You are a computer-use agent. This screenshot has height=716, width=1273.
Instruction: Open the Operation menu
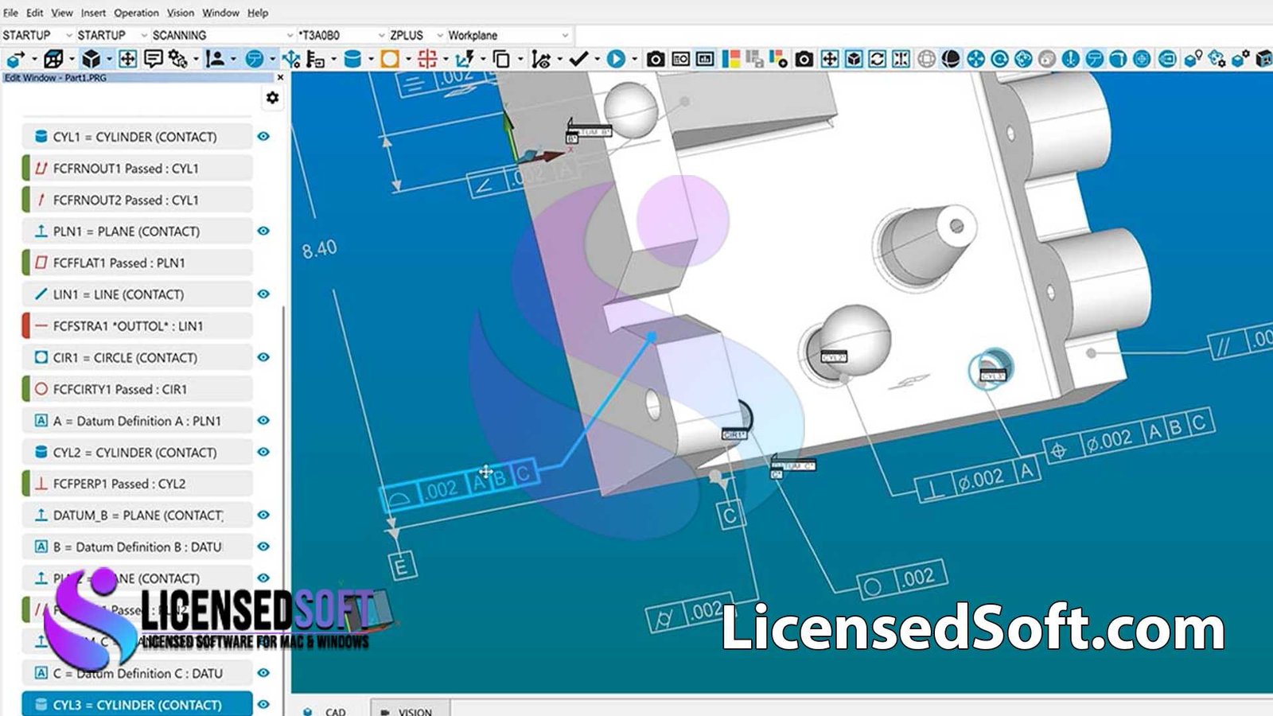point(136,13)
